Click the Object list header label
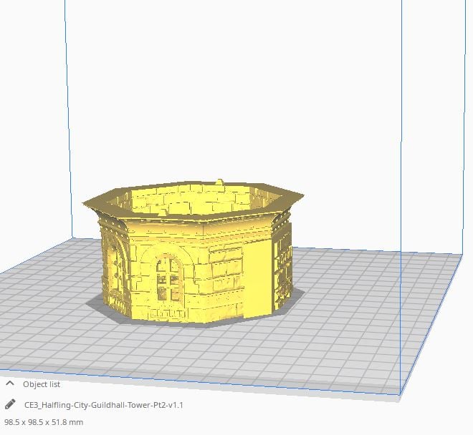This screenshot has height=435, width=473. (45, 384)
